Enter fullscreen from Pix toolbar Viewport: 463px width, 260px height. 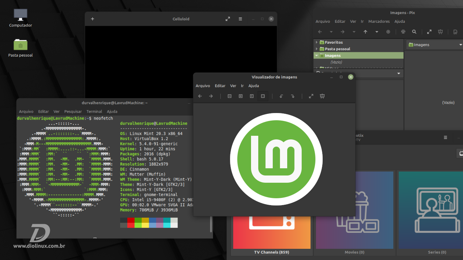[429, 32]
